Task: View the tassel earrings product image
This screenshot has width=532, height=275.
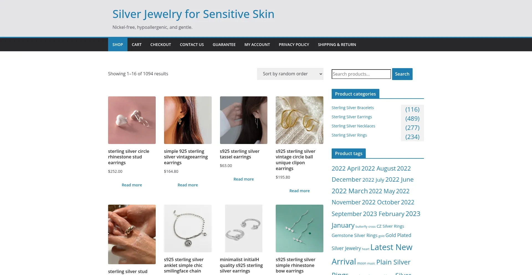Action: pyautogui.click(x=244, y=120)
